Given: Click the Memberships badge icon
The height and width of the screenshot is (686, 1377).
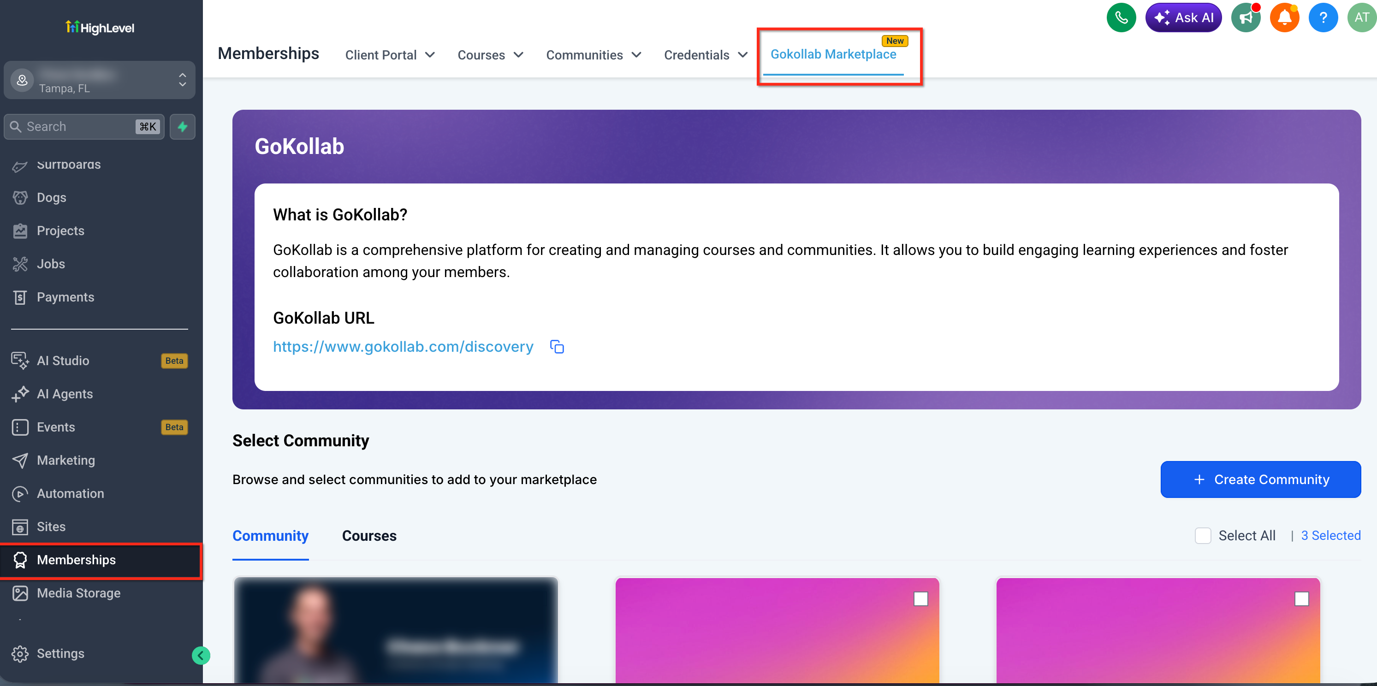Looking at the screenshot, I should (20, 560).
